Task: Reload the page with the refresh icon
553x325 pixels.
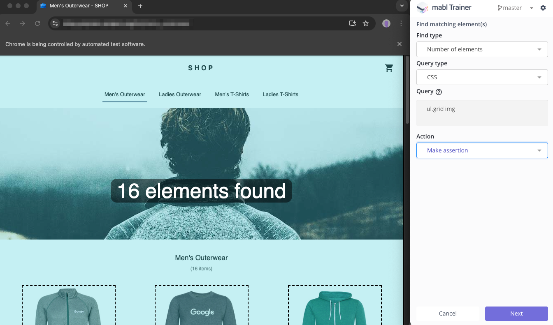Action: coord(37,23)
